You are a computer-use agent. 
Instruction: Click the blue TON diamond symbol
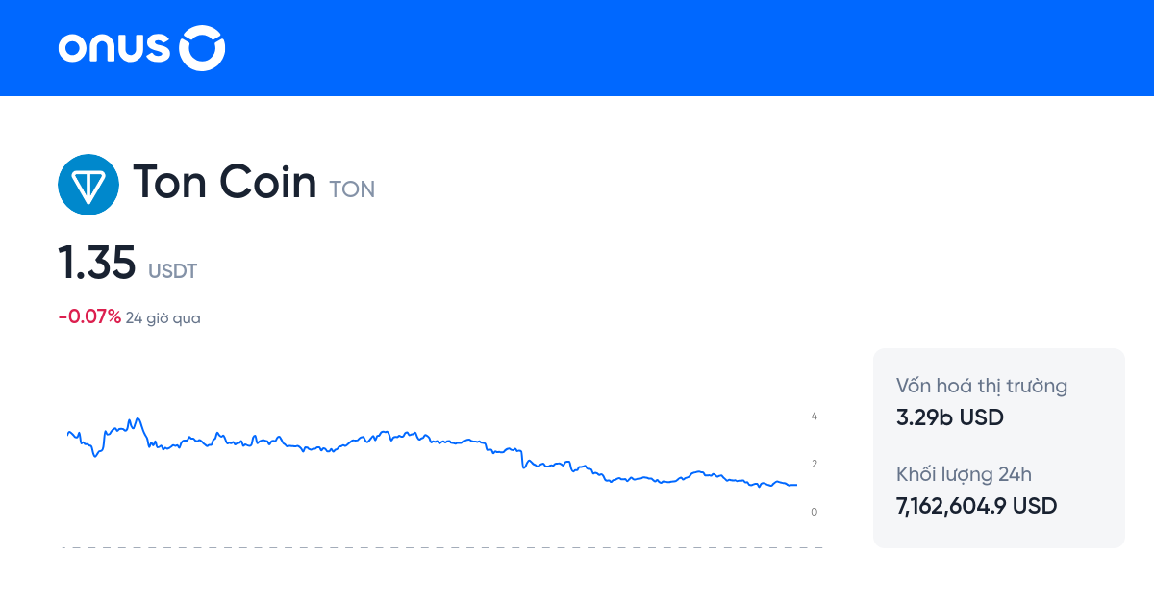(x=88, y=184)
